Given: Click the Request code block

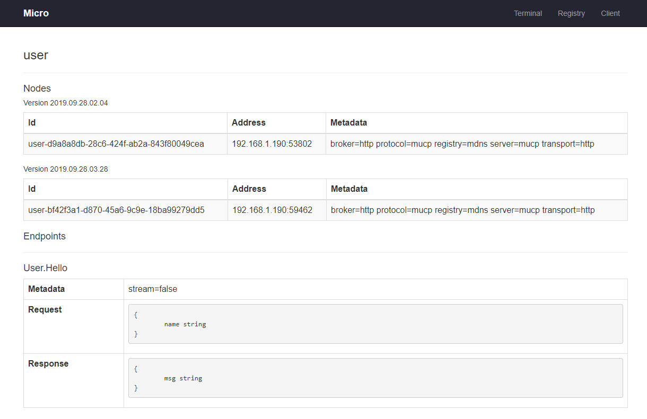Looking at the screenshot, I should pyautogui.click(x=375, y=324).
